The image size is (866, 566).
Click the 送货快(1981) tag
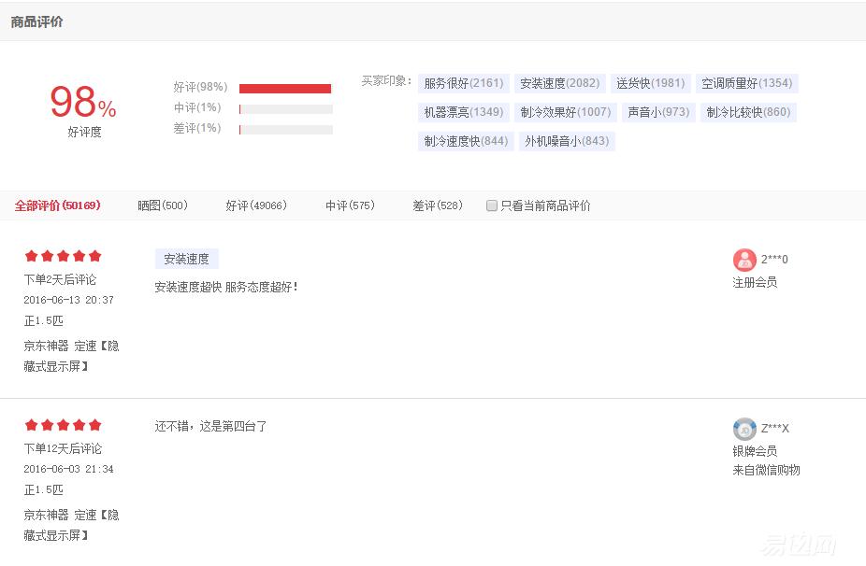649,83
